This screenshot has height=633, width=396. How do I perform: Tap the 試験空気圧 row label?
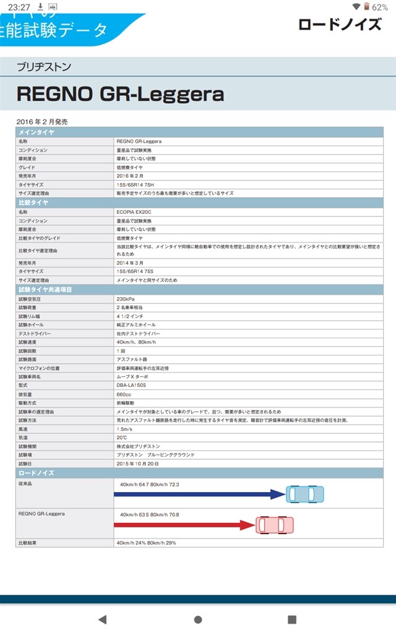click(30, 299)
